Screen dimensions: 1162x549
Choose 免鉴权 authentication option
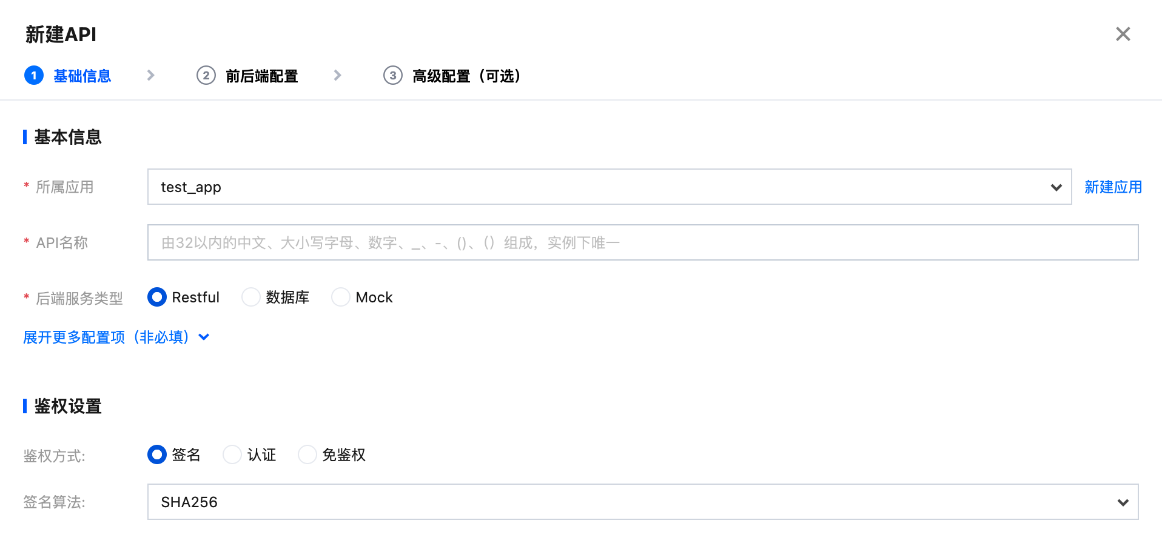coord(307,454)
